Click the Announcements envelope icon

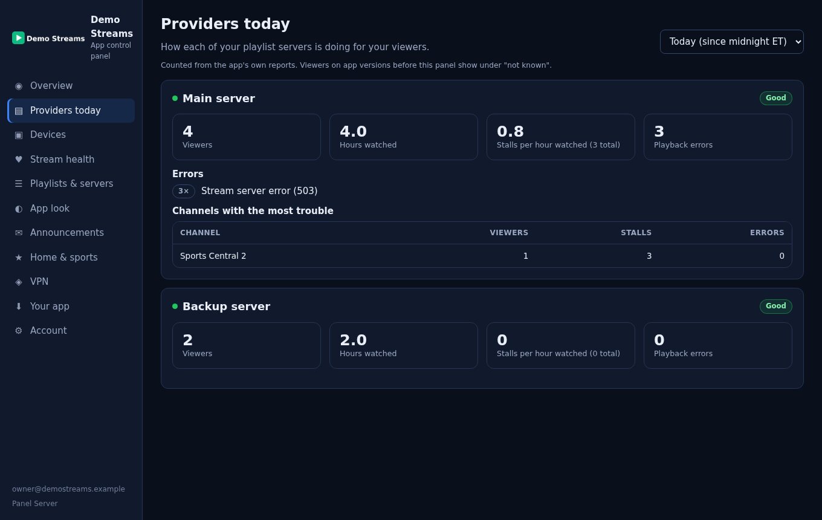[x=19, y=233]
